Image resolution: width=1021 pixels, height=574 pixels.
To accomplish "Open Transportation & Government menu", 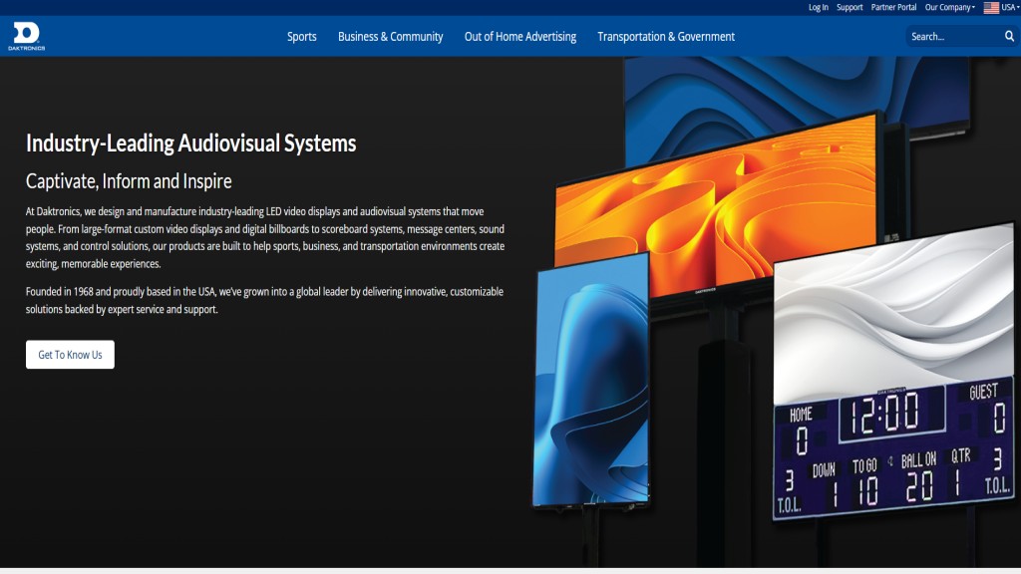I will (665, 37).
